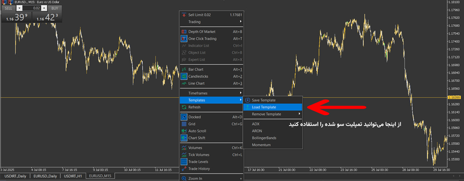Switch to the USDIRT.,H1 chart tab
This screenshot has height=181, width=464.
(x=73, y=176)
